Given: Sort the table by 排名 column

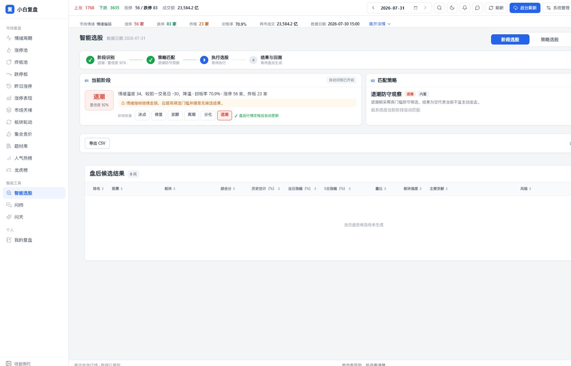Looking at the screenshot, I should (x=98, y=189).
